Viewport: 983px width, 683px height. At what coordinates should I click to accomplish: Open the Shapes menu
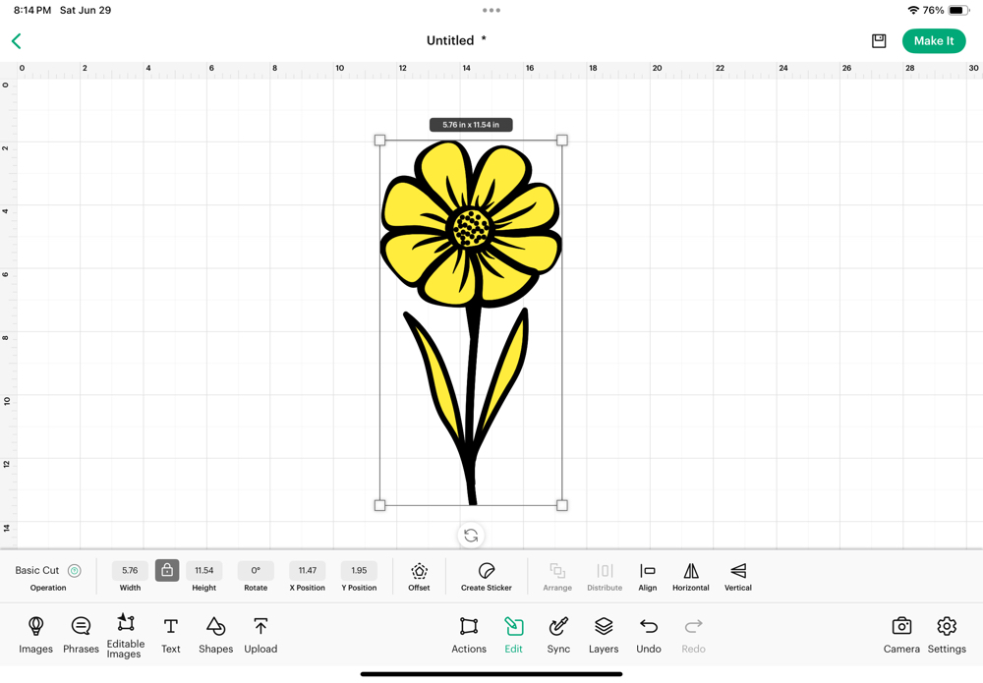click(215, 636)
